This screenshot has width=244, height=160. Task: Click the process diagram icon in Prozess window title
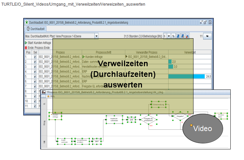click(44, 92)
